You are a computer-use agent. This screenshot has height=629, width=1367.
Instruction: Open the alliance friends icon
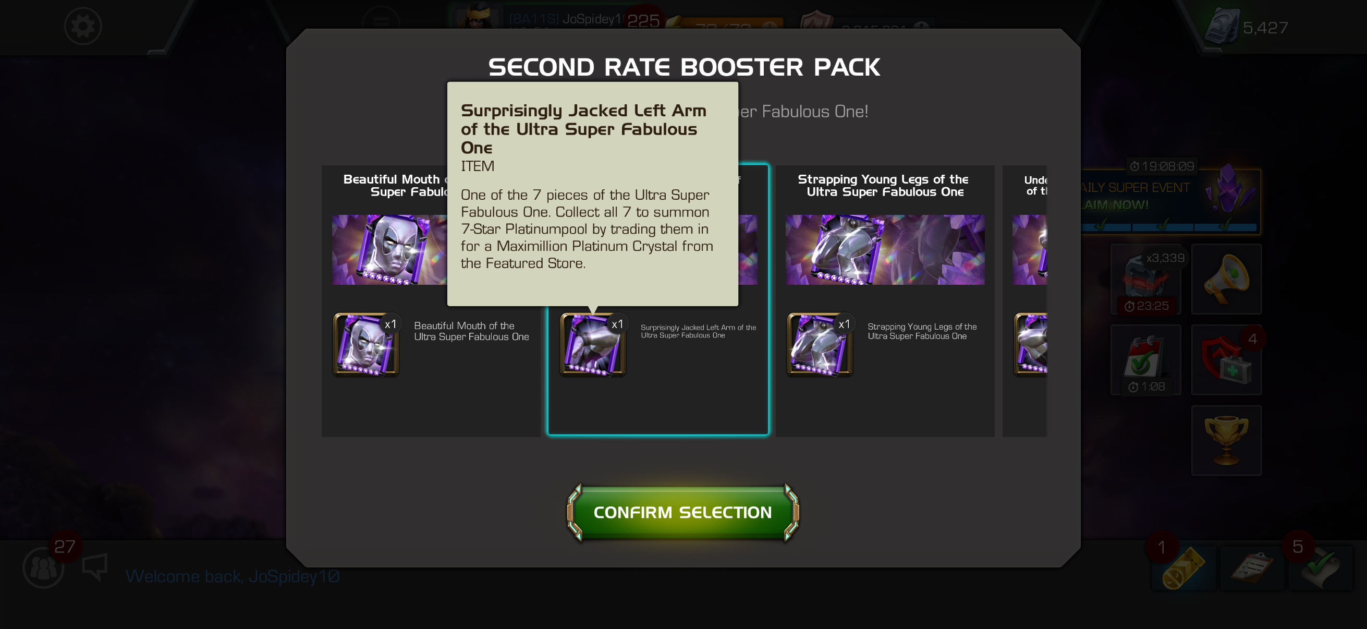coord(43,567)
